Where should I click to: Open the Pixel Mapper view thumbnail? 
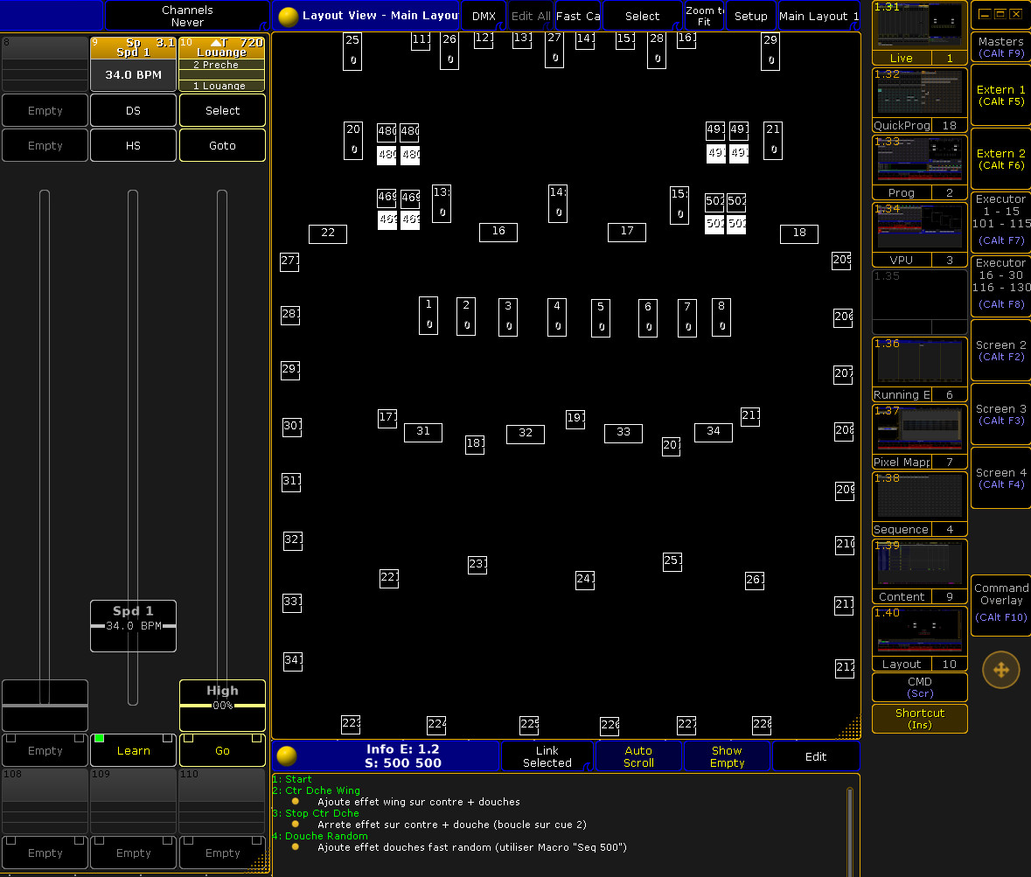(x=920, y=437)
